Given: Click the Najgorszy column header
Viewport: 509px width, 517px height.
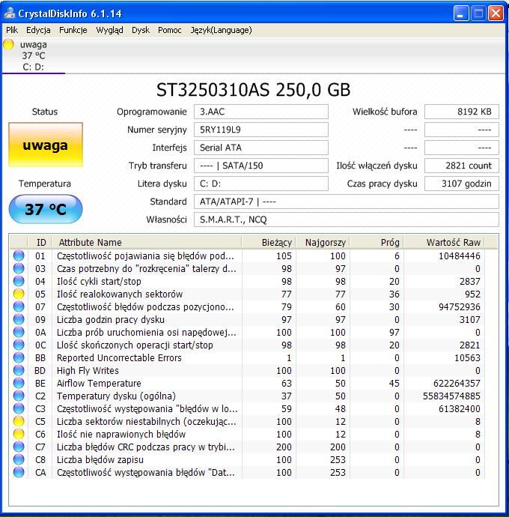Looking at the screenshot, I should point(323,242).
